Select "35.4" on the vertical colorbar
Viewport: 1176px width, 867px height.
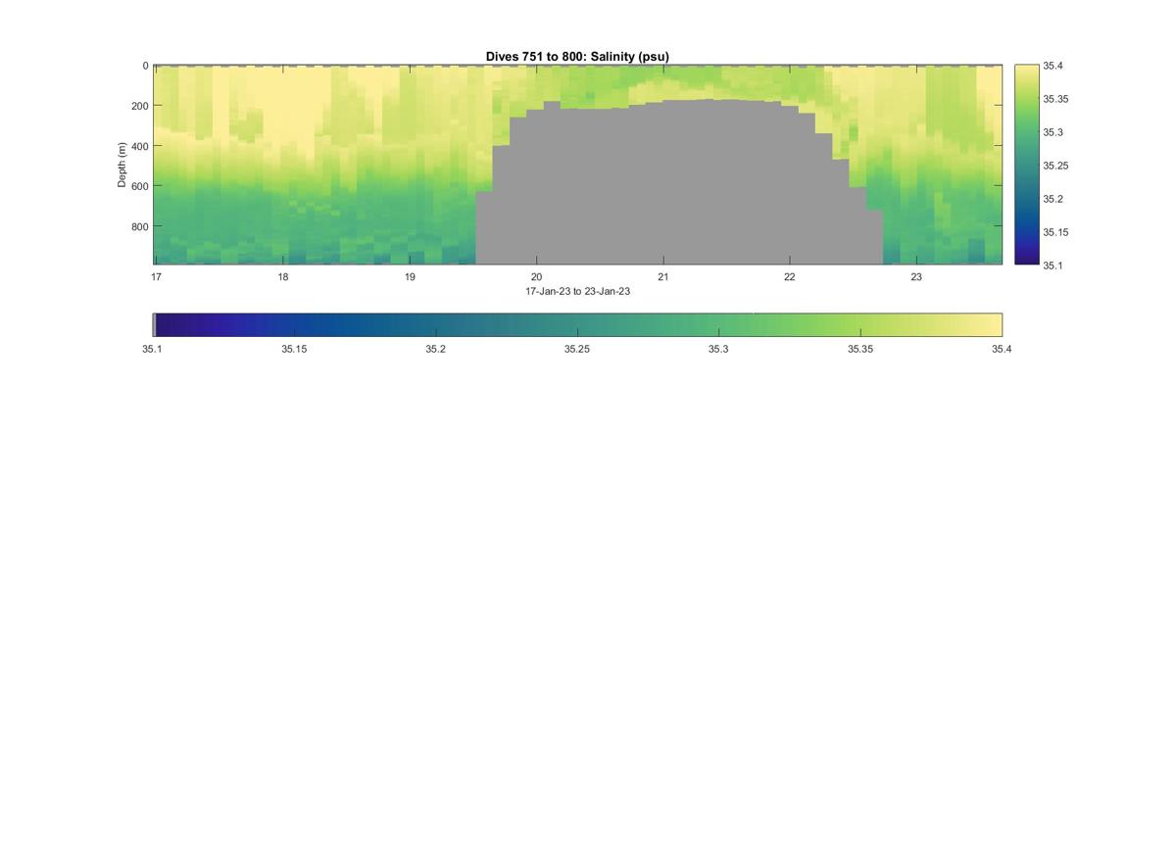(x=1053, y=66)
